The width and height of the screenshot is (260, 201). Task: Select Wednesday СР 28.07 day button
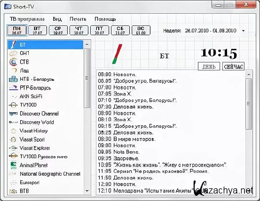click(x=58, y=30)
